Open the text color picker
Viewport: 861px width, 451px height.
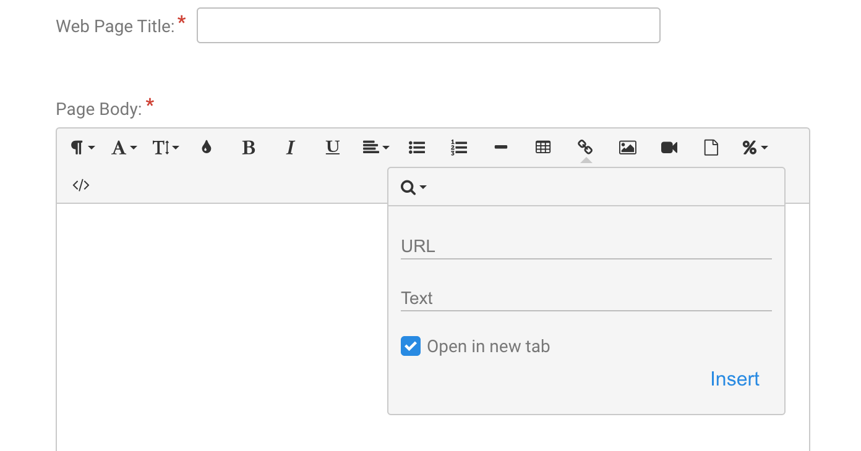[207, 148]
